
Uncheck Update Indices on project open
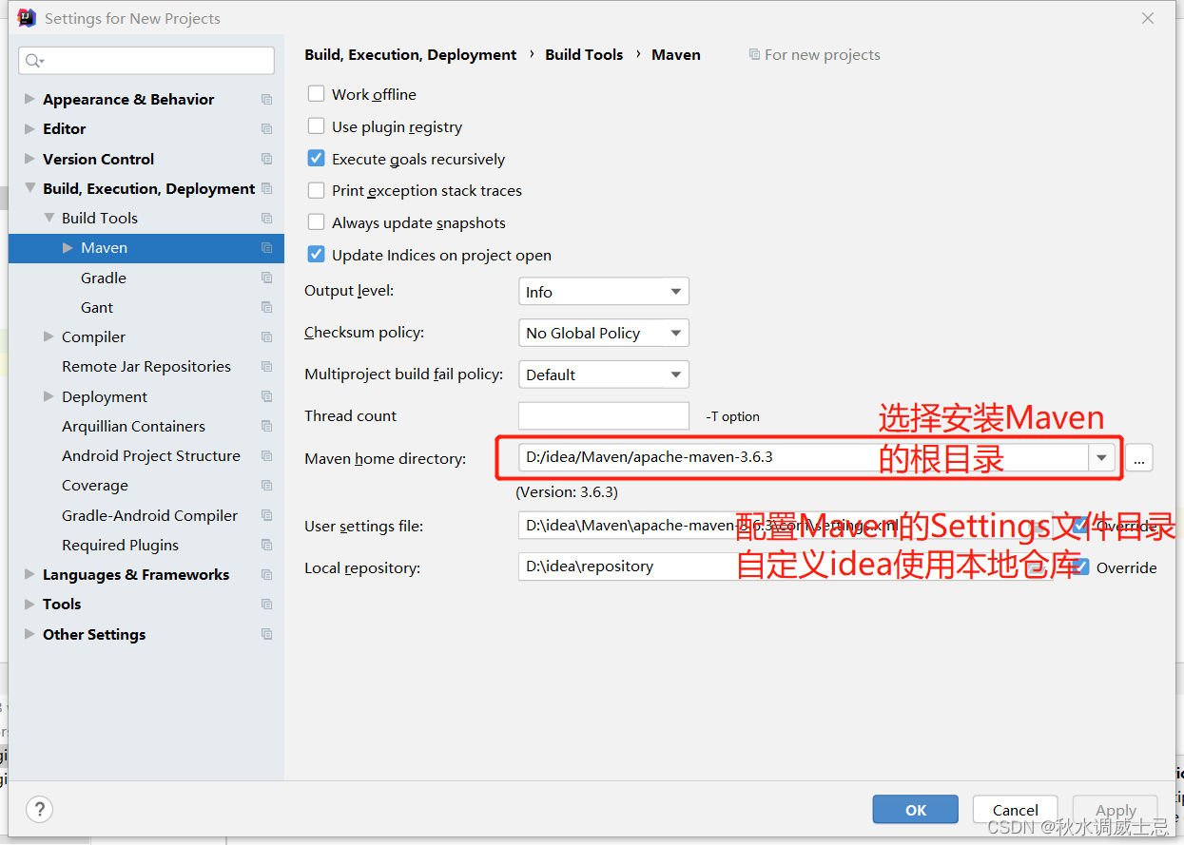tap(317, 255)
